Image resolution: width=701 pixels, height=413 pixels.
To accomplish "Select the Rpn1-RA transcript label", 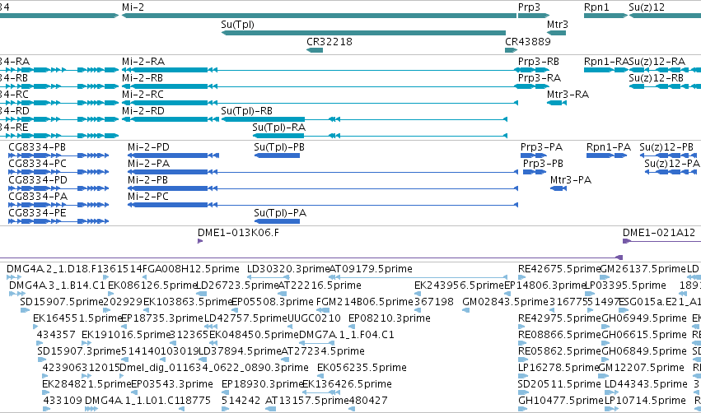I will 605,62.
